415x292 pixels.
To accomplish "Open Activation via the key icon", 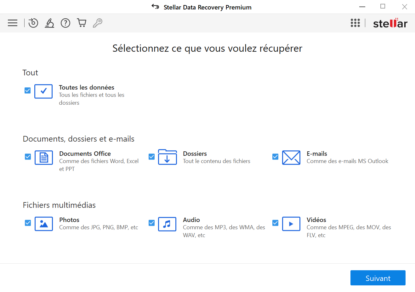I will point(98,23).
